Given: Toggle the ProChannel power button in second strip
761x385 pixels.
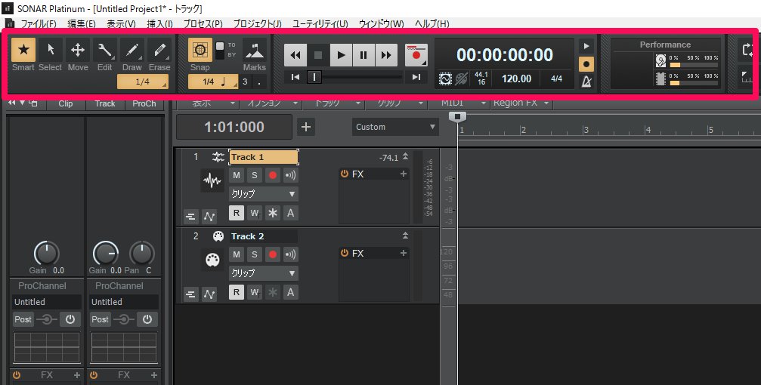Looking at the screenshot, I should [147, 319].
